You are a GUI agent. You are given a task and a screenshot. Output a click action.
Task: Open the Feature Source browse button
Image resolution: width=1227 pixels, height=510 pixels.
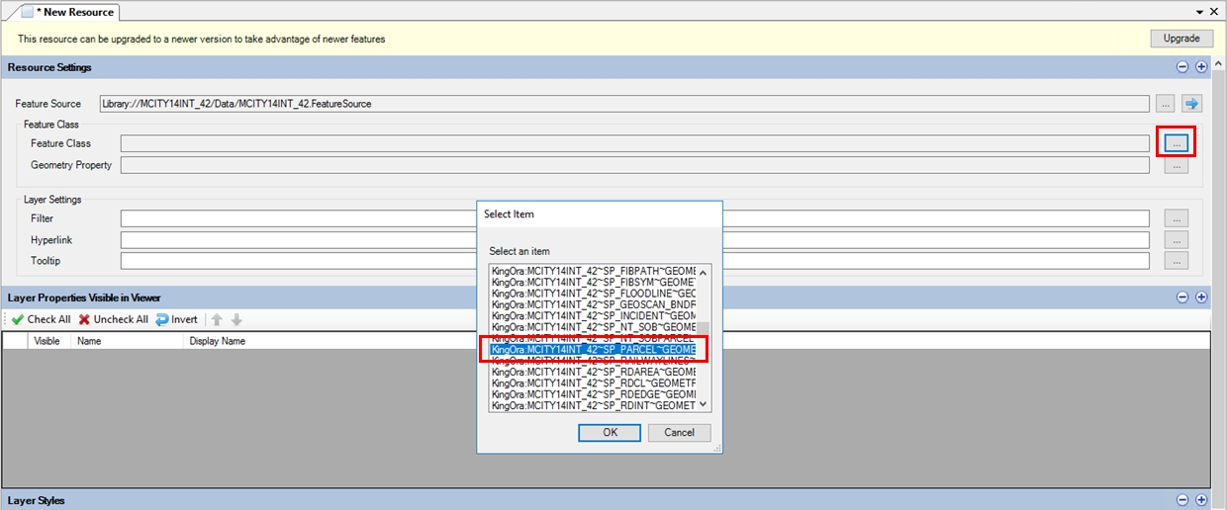pyautogui.click(x=1164, y=104)
